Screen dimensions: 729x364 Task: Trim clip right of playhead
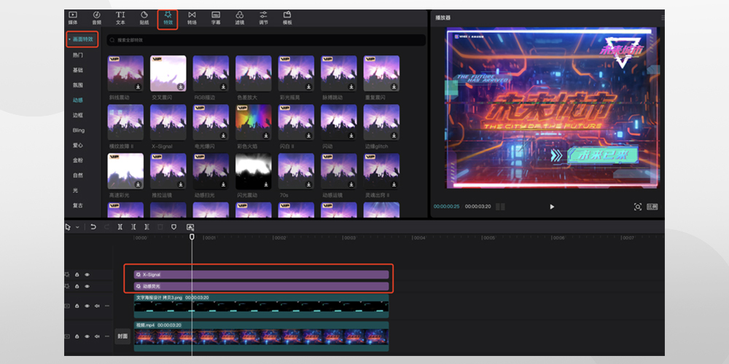(x=147, y=227)
